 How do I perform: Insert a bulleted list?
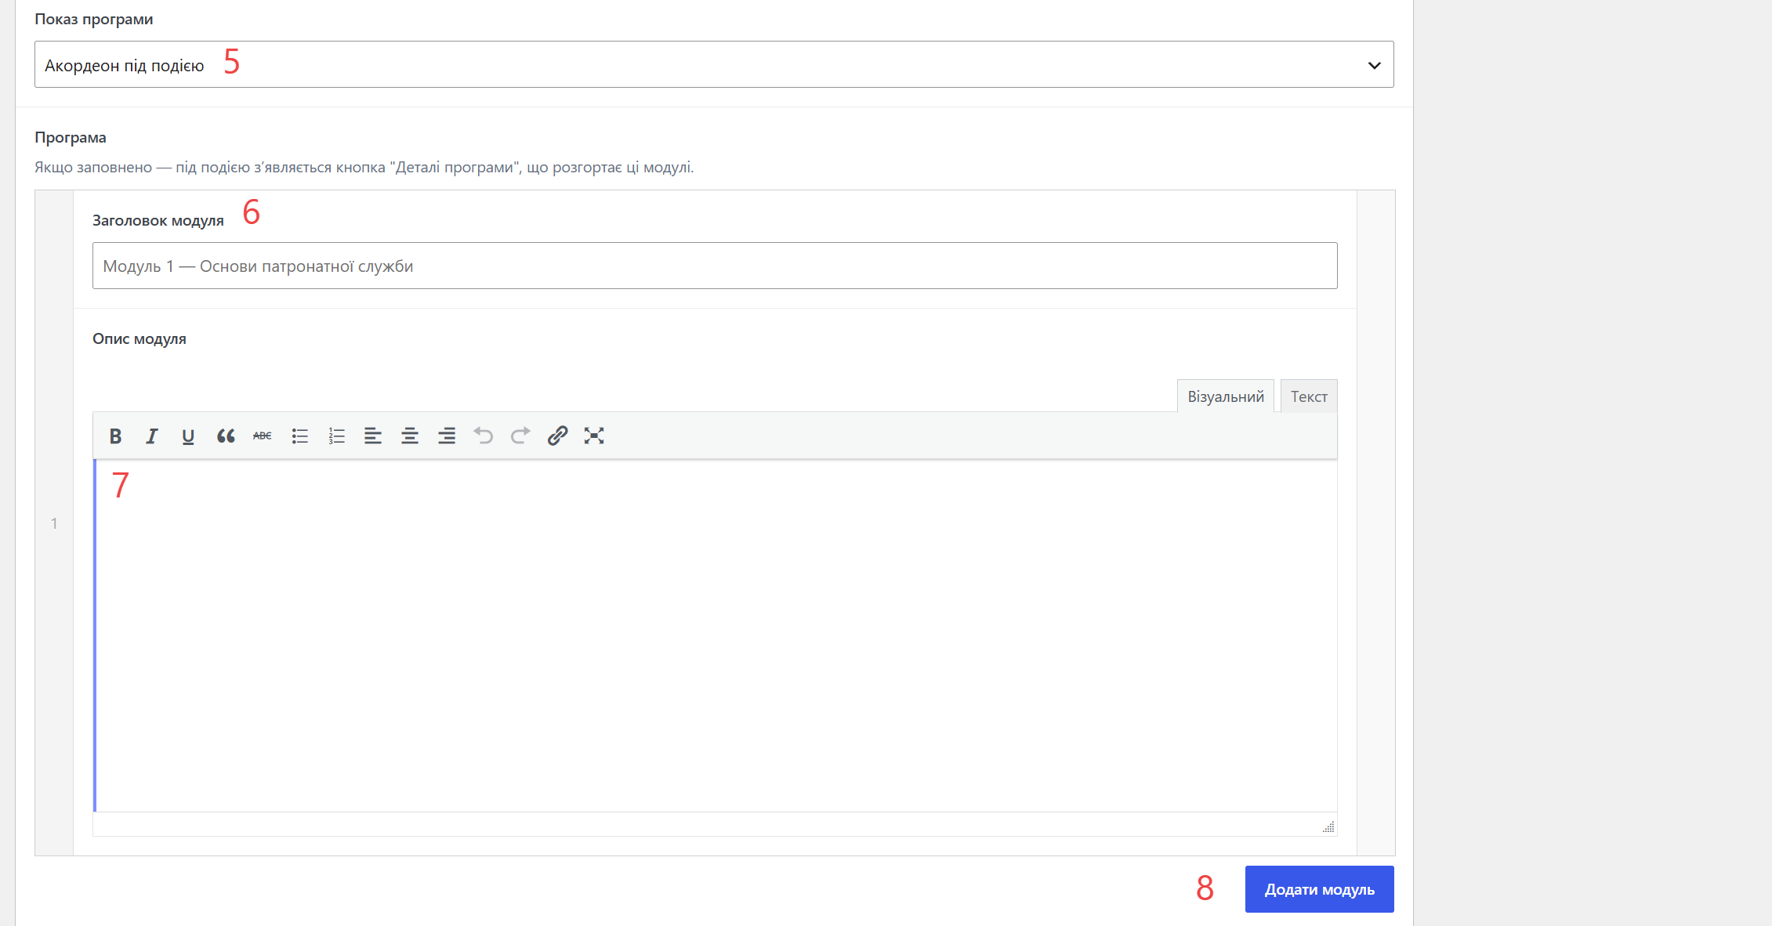click(299, 436)
